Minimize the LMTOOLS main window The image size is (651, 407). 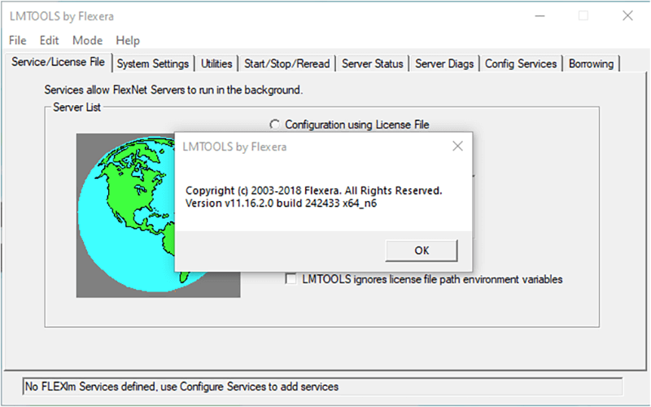539,15
